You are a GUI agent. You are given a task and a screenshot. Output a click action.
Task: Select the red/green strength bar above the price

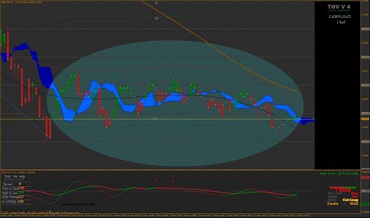(343, 188)
